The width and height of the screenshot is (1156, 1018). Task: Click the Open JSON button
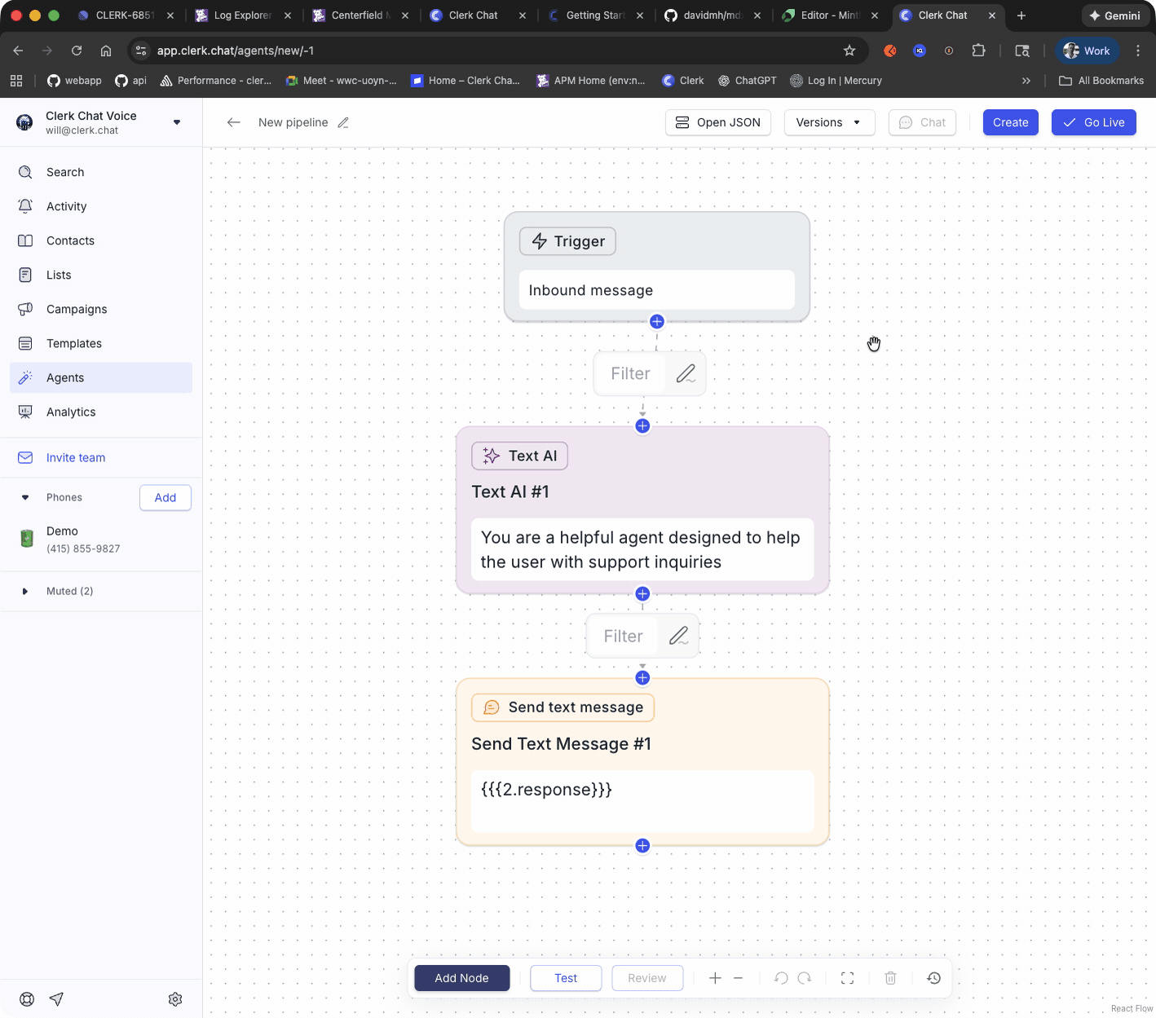(718, 122)
